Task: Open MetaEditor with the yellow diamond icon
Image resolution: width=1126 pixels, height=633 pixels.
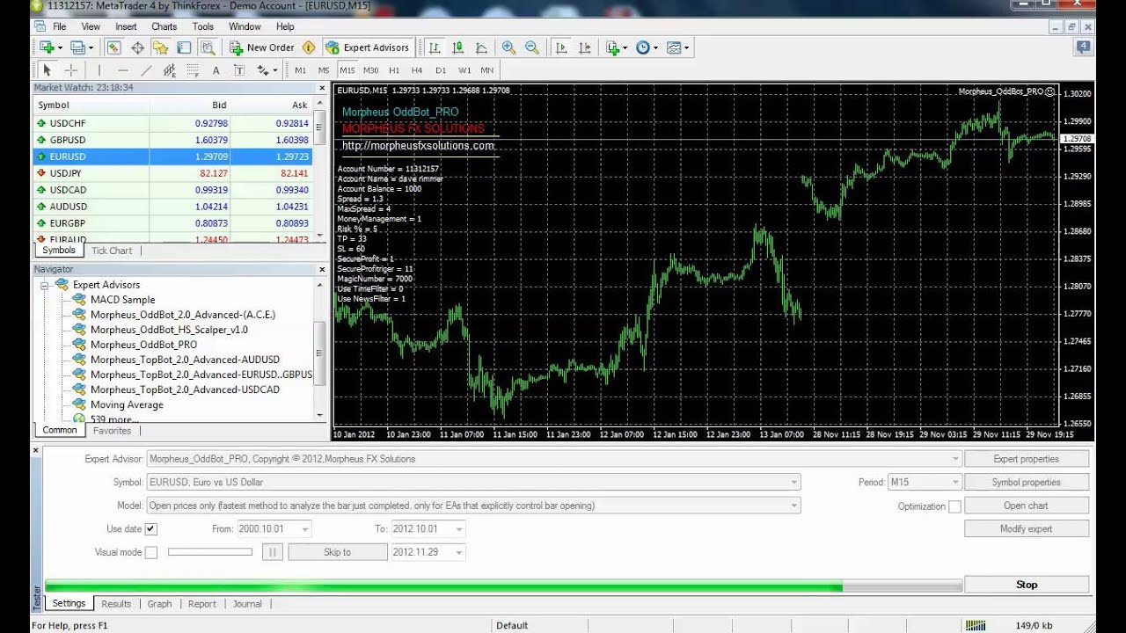Action: point(309,47)
